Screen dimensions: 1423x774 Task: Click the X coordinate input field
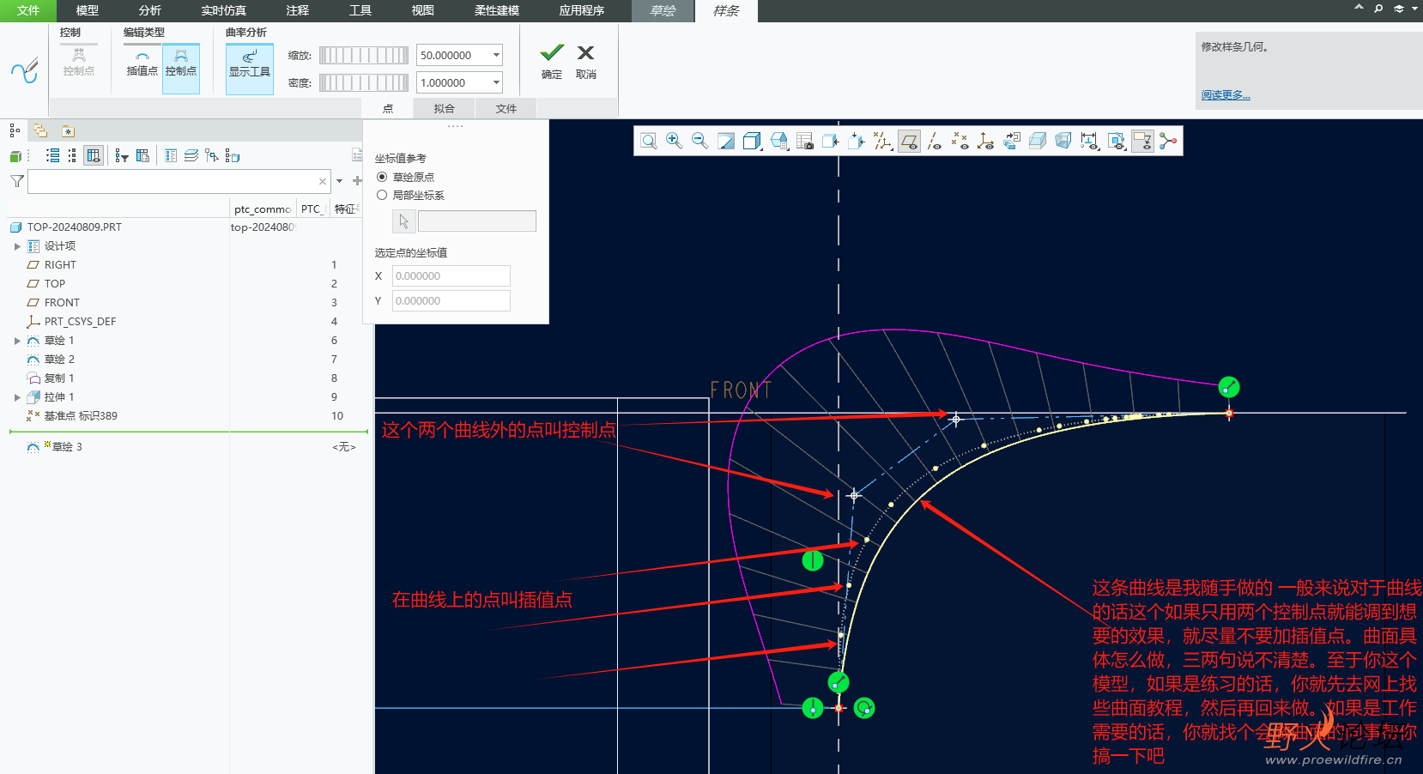click(x=451, y=275)
